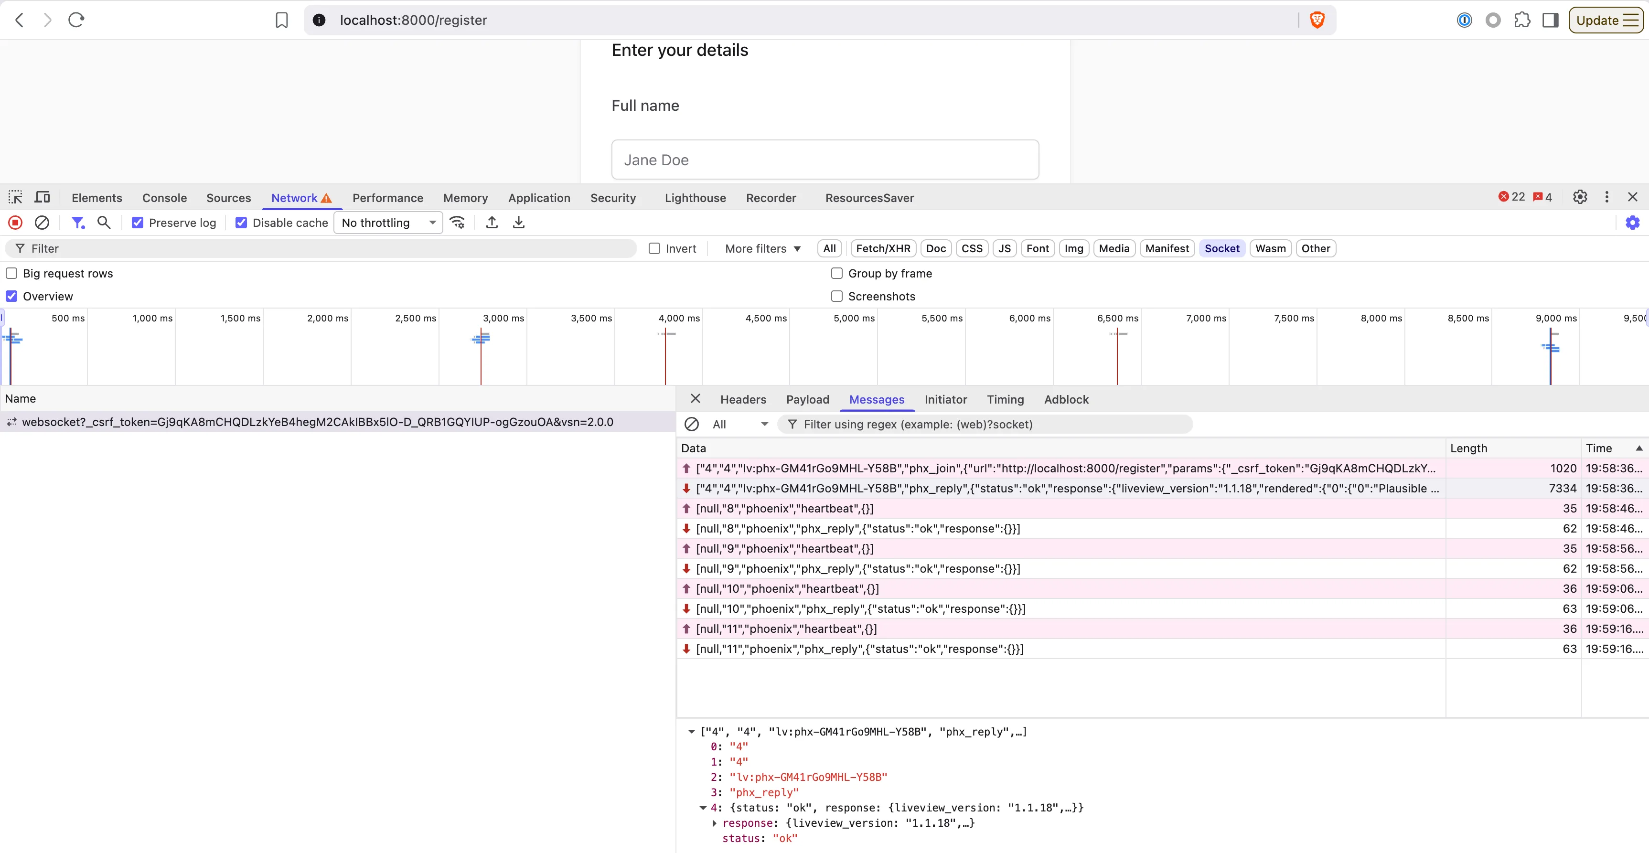Viewport: 1649px width, 853px height.
Task: Open network settings blue gear icon
Action: [1633, 223]
